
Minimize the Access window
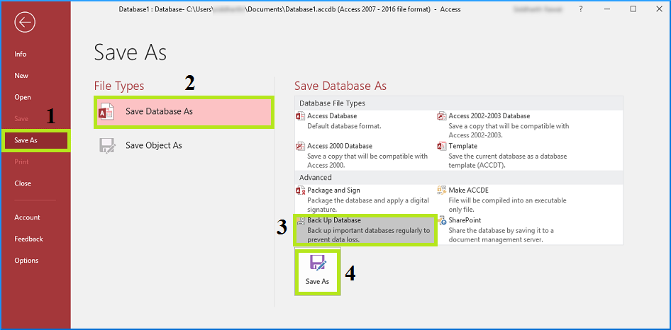(x=608, y=9)
